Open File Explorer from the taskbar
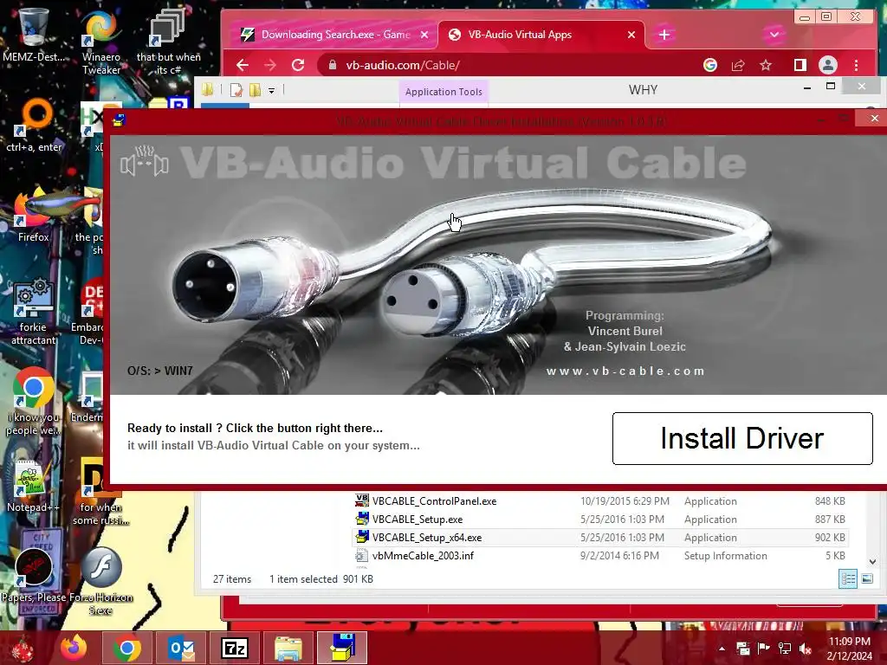The height and width of the screenshot is (665, 887). point(288,648)
